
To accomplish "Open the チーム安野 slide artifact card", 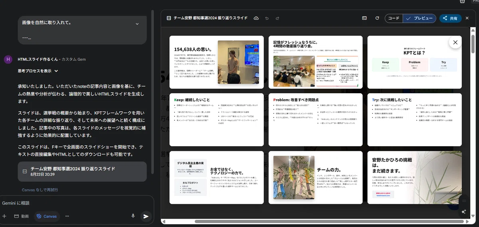I will 82,171.
